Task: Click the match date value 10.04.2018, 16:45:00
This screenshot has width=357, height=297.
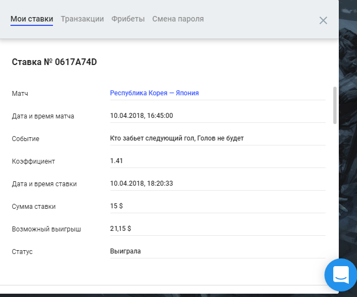Action: tap(141, 116)
